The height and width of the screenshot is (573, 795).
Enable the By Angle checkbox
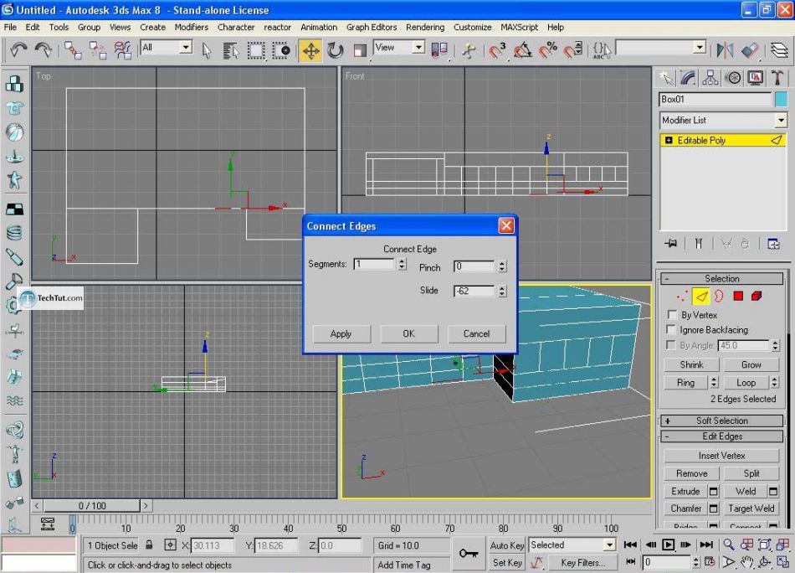coord(672,345)
